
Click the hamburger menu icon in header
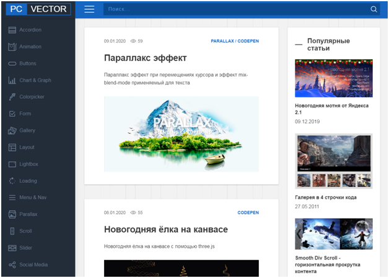point(89,9)
